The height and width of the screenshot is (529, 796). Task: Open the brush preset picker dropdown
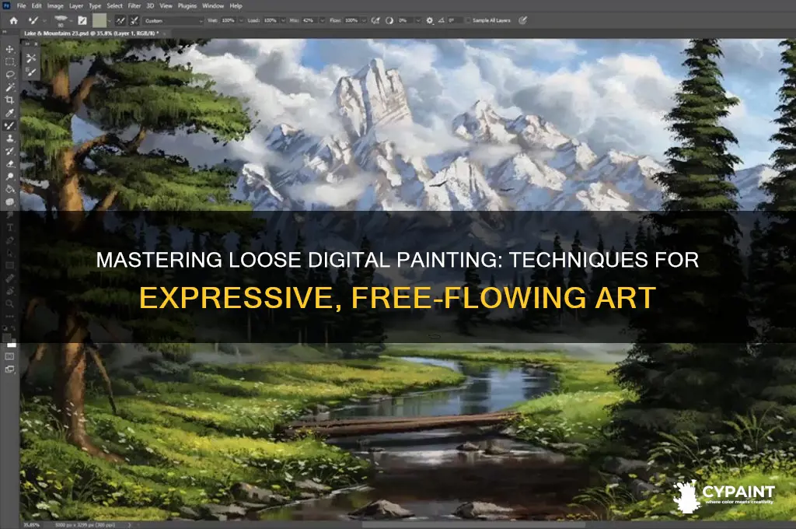coord(71,21)
